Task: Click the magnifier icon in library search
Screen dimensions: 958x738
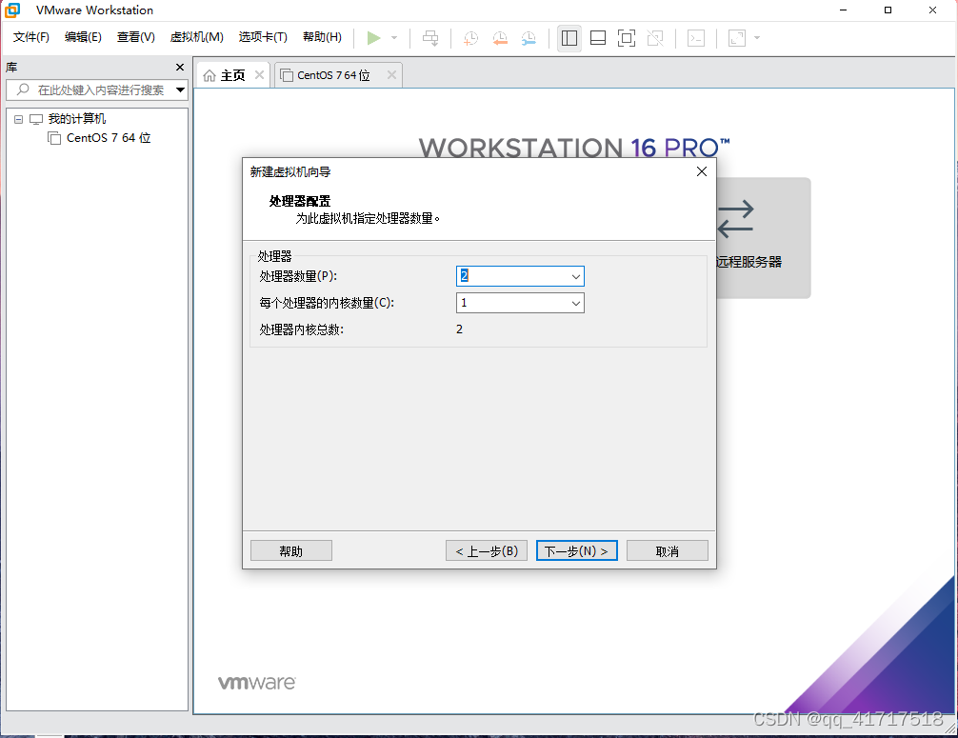Action: click(x=23, y=90)
